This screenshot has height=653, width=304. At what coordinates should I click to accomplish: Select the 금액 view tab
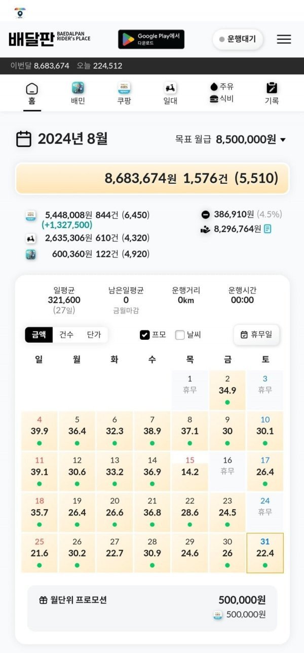coord(39,335)
